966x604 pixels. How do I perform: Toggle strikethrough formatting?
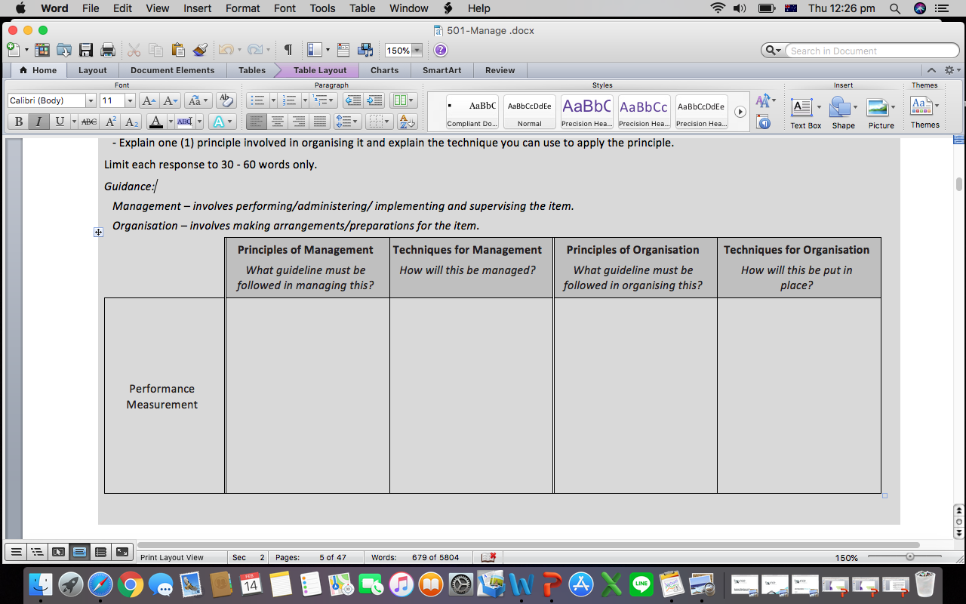88,121
